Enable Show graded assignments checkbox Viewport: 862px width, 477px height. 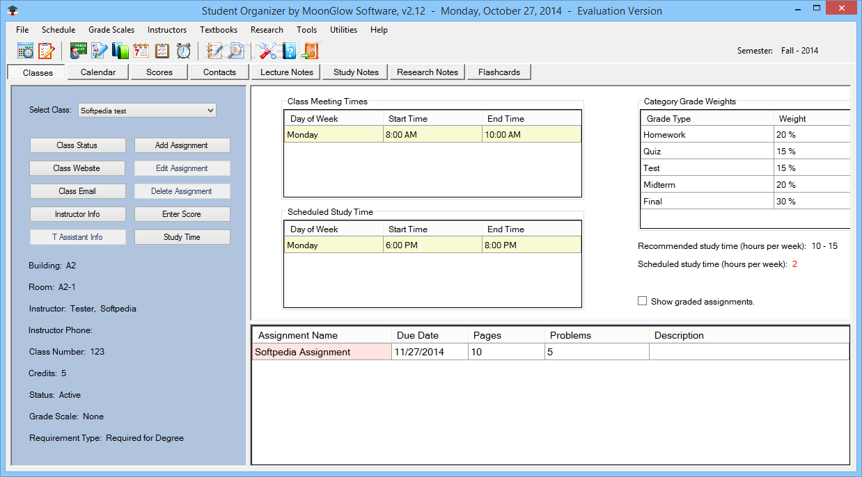tap(642, 301)
